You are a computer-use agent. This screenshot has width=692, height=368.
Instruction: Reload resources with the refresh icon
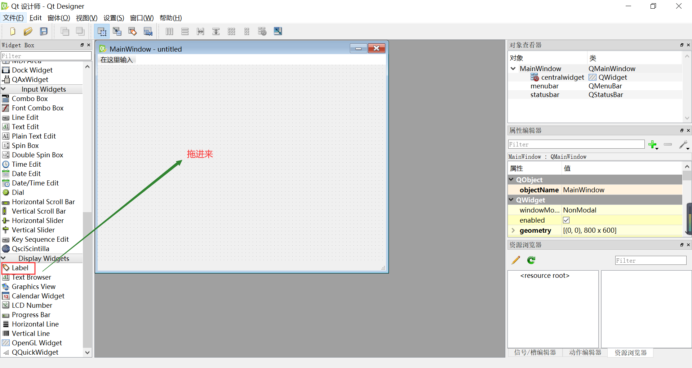(x=531, y=260)
